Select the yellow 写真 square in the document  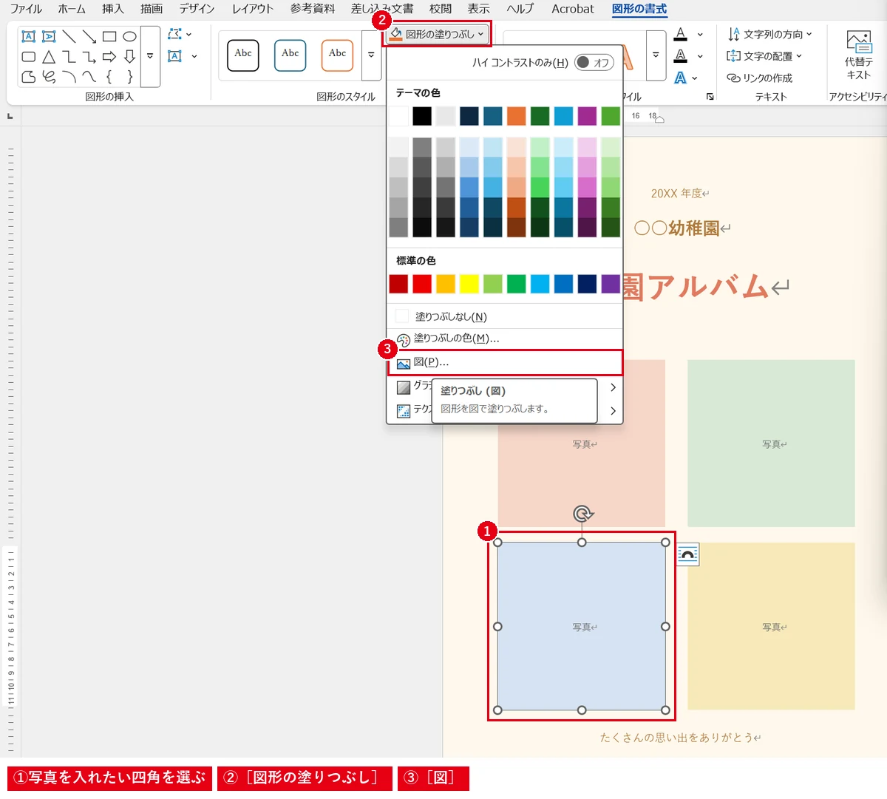771,627
